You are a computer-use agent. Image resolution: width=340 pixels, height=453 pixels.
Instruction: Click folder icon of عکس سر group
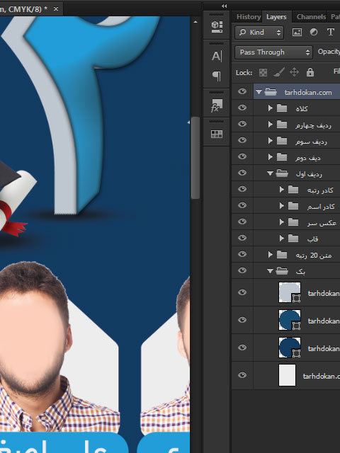[293, 222]
